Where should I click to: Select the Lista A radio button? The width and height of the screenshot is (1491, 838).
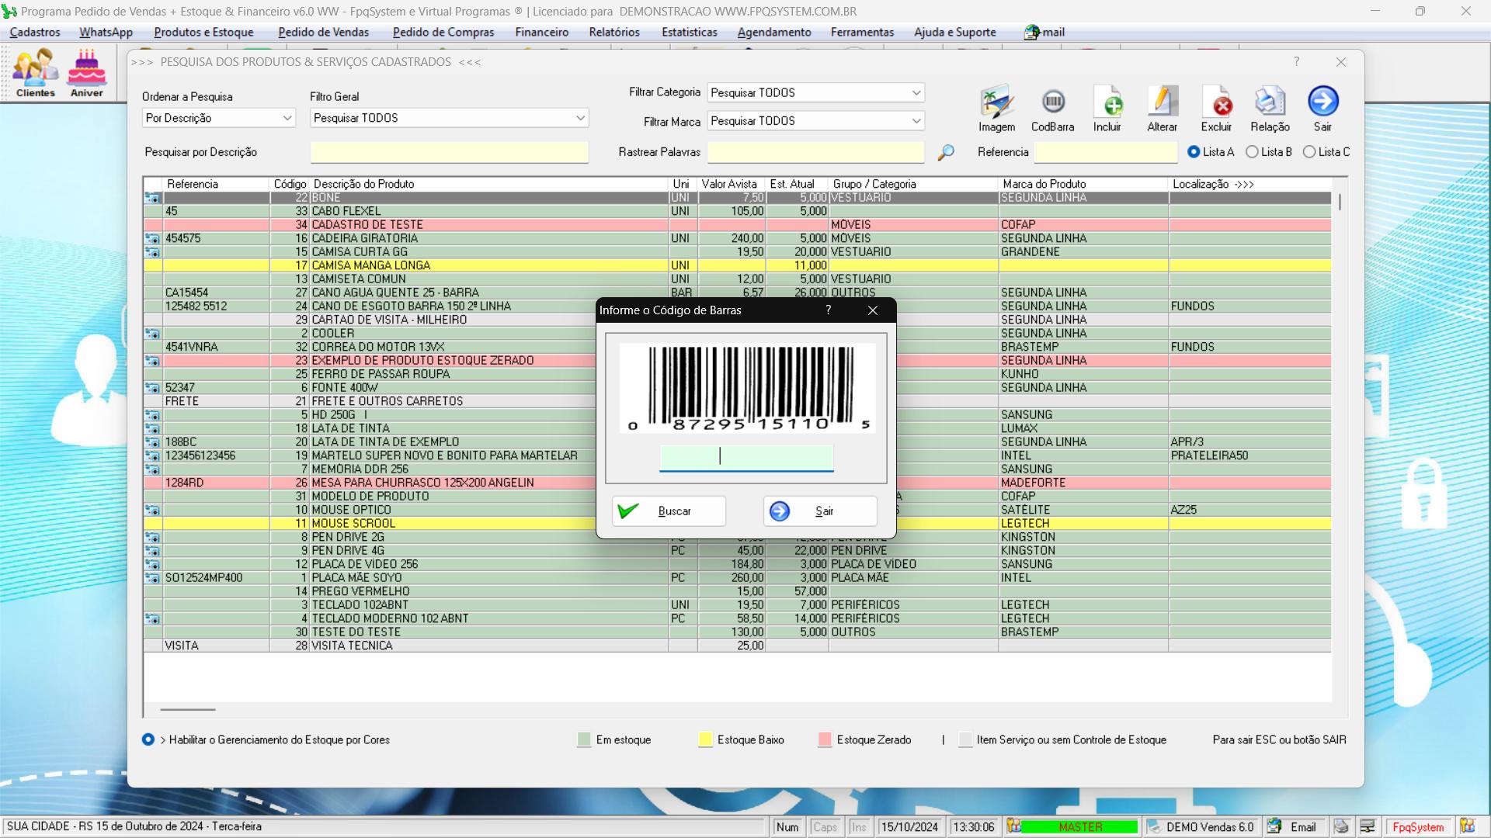[x=1194, y=152]
